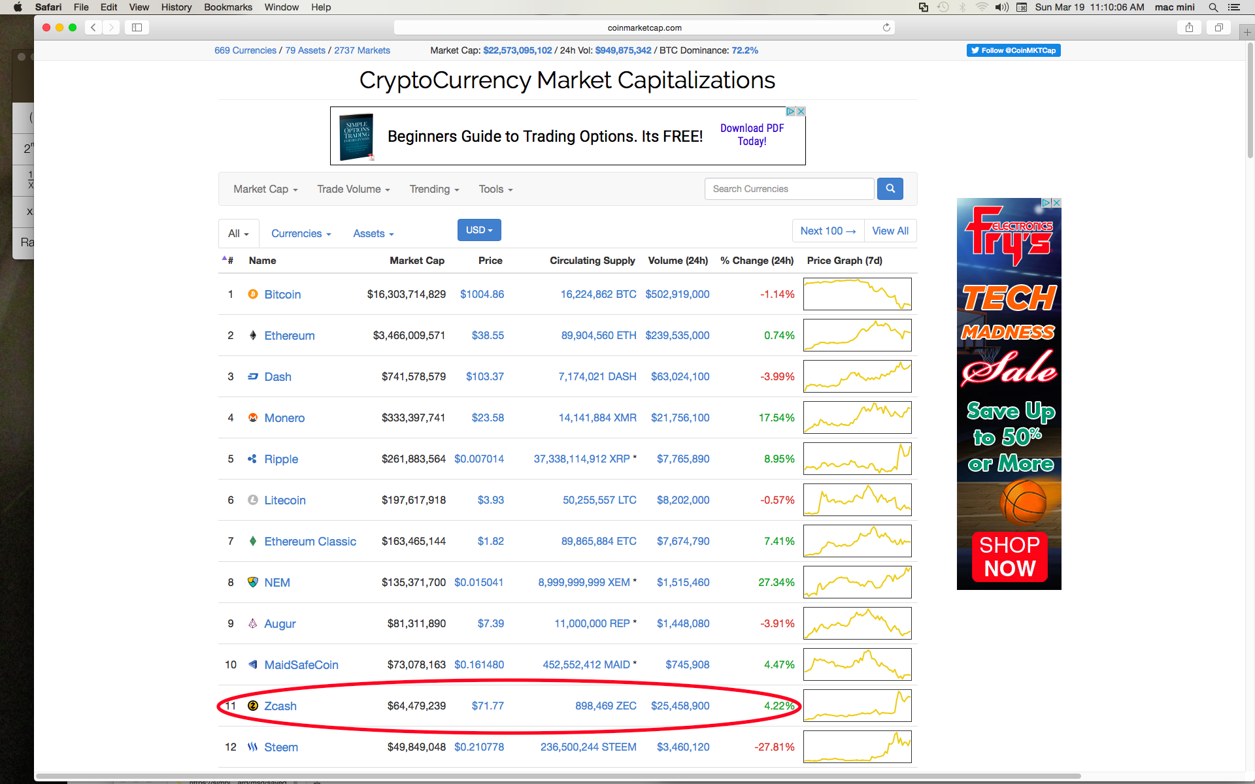Click the Ripple logo icon
The width and height of the screenshot is (1255, 784).
[252, 459]
